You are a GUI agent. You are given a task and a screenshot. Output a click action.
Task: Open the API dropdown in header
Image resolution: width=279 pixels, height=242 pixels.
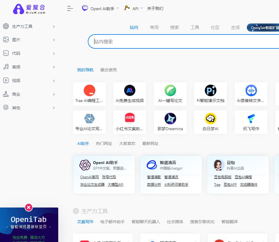(x=134, y=8)
